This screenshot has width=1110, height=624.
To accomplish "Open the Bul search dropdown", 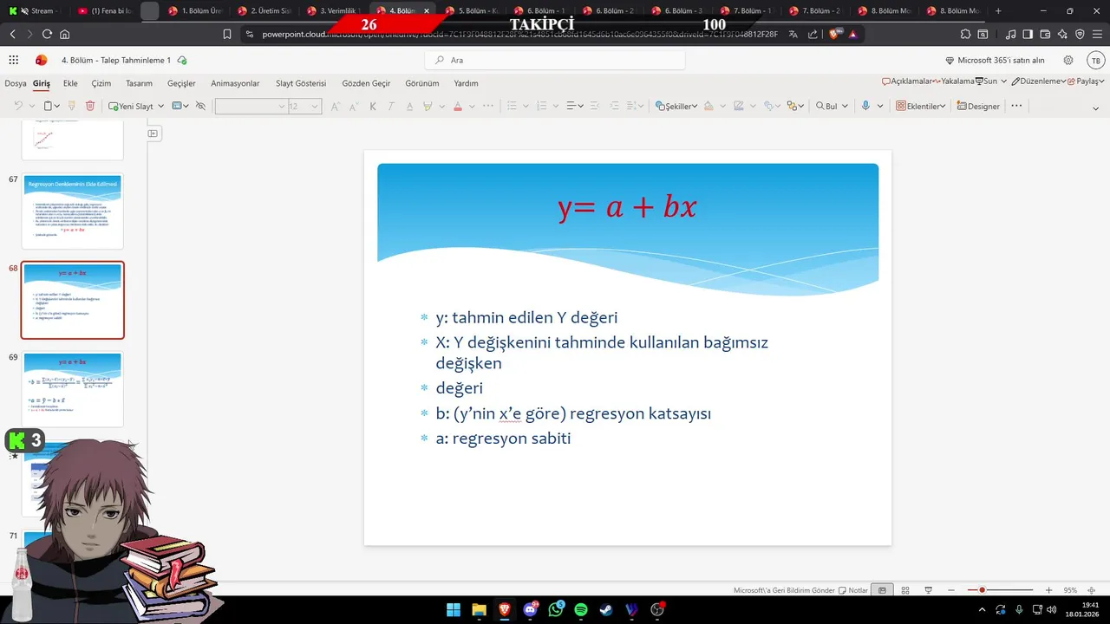I will (832, 106).
